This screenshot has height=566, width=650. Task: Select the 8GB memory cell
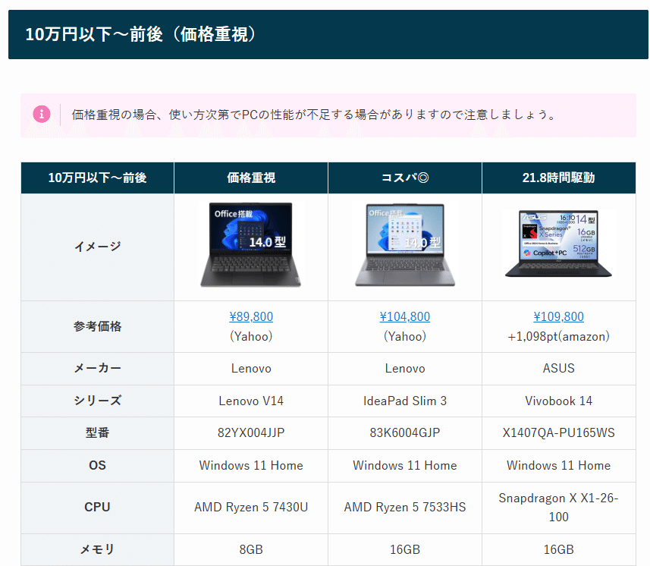[x=251, y=549]
